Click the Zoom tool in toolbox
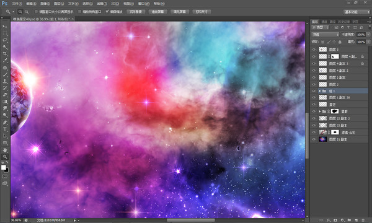This screenshot has height=223, width=372. point(5,157)
